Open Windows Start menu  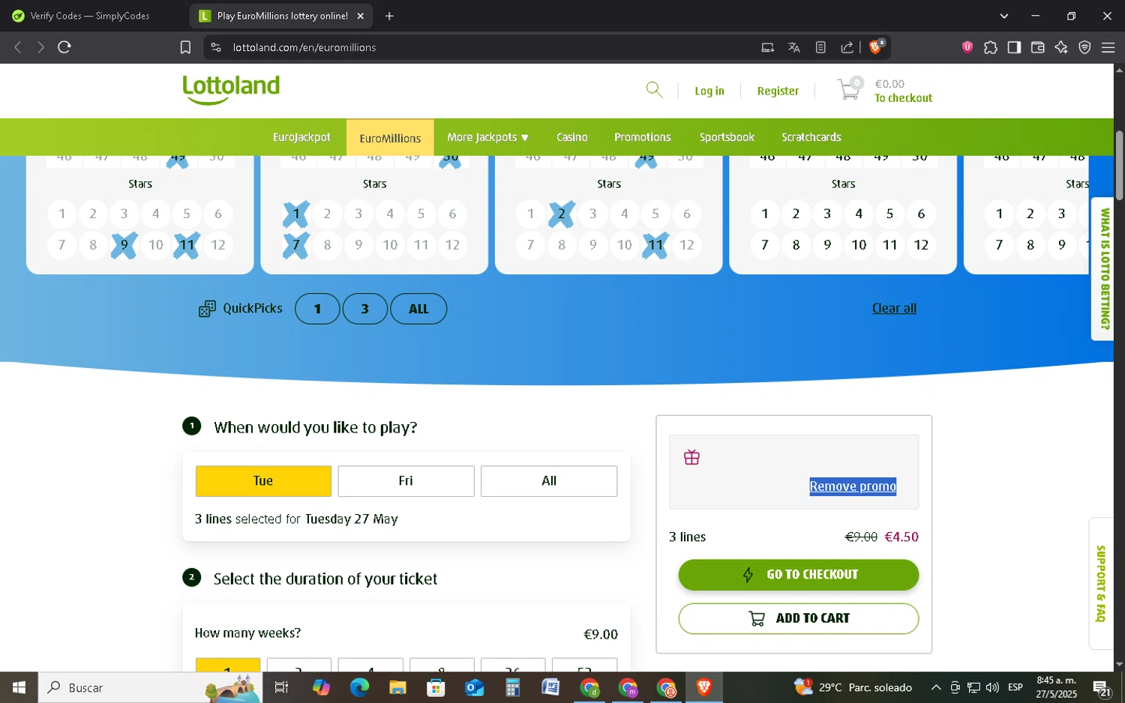(19, 687)
